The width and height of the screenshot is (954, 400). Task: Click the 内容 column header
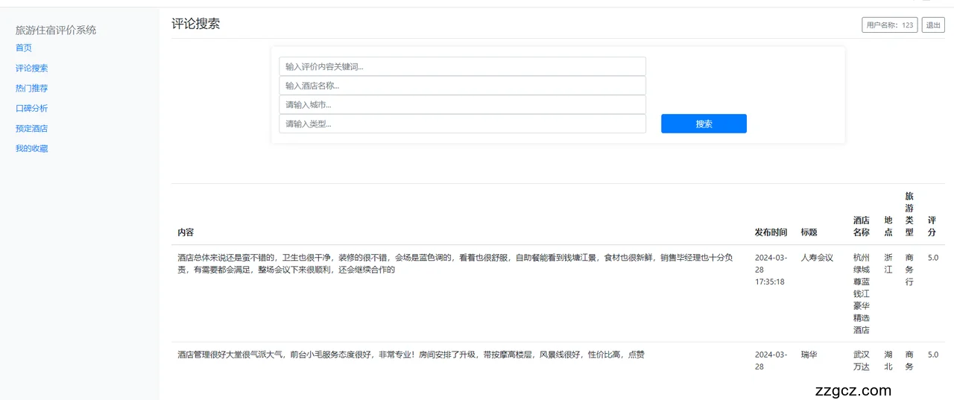tap(186, 232)
